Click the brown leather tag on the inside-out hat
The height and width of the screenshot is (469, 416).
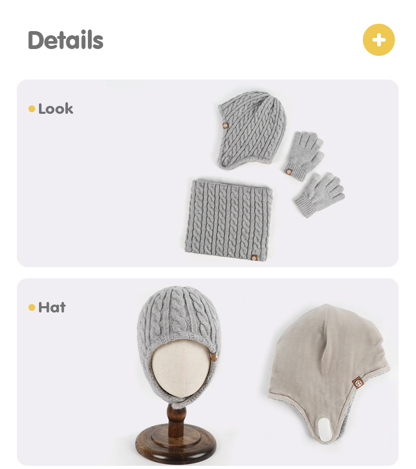coord(358,383)
